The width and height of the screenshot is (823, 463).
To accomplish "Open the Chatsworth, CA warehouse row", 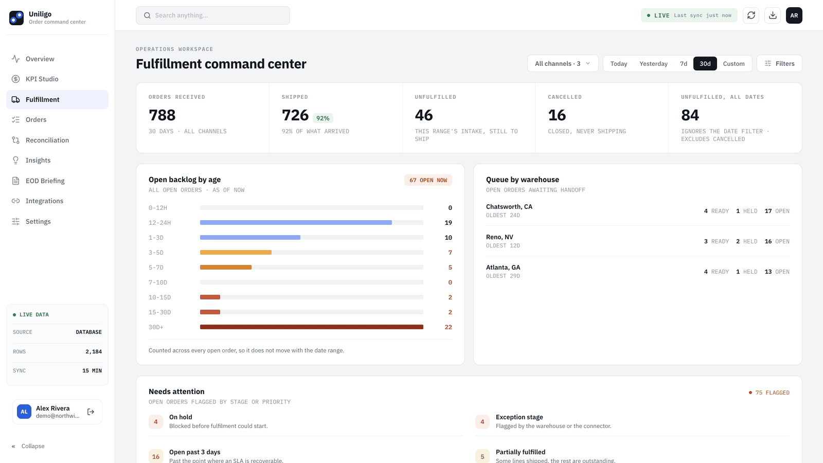I will pyautogui.click(x=638, y=211).
